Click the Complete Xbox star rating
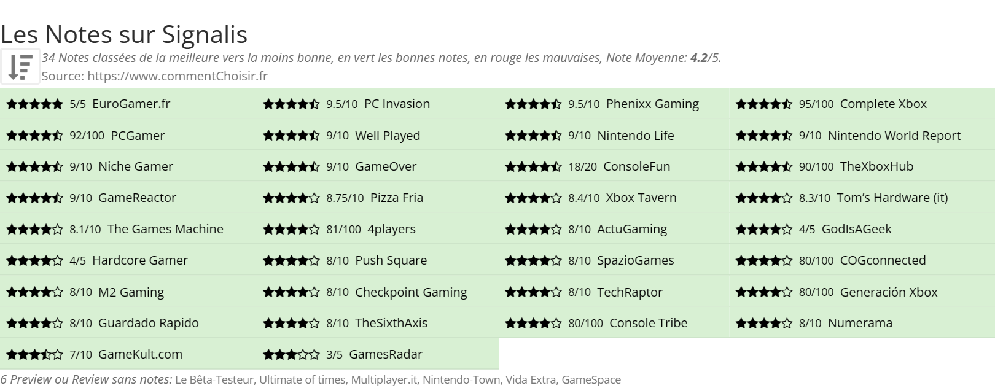The width and height of the screenshot is (995, 388). click(764, 104)
